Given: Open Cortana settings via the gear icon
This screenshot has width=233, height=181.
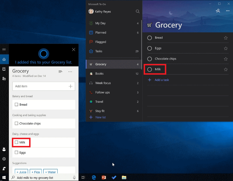Looking at the screenshot, I should (x=4, y=159).
